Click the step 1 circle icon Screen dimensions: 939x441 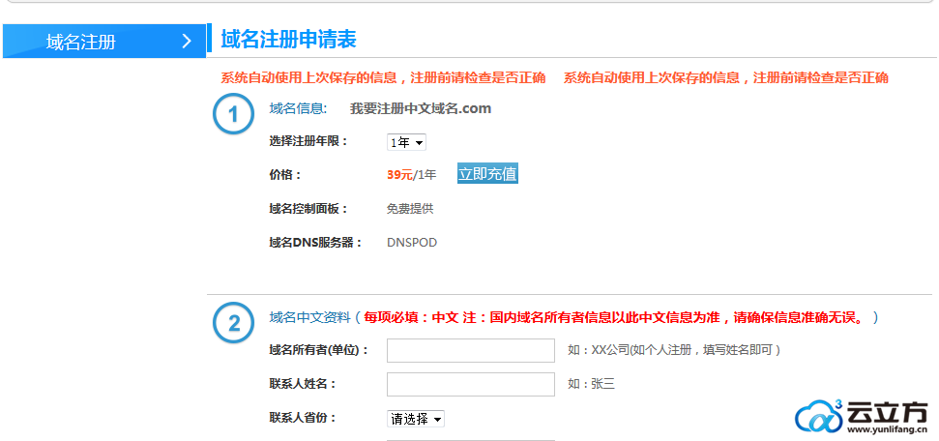[233, 115]
